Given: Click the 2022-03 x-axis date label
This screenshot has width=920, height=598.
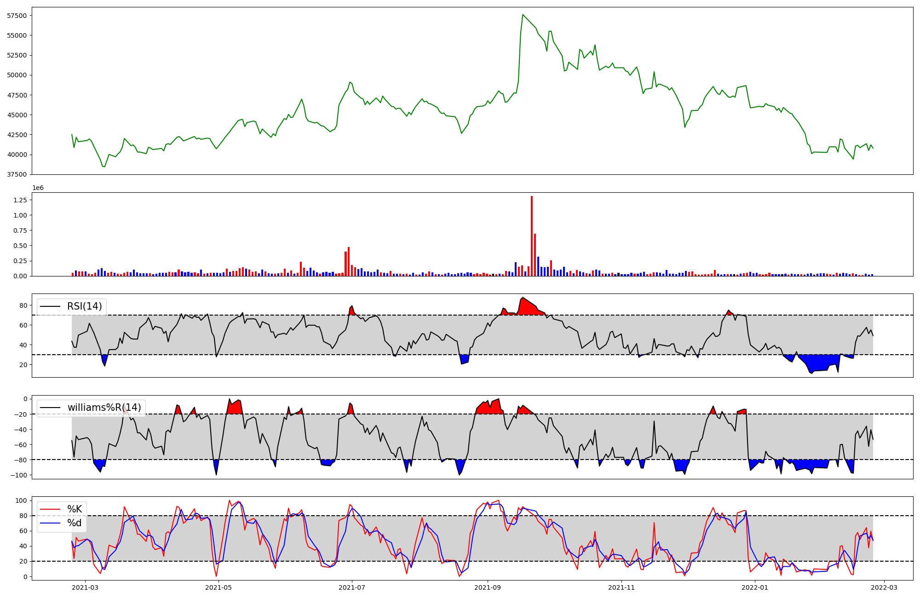Looking at the screenshot, I should click(884, 587).
